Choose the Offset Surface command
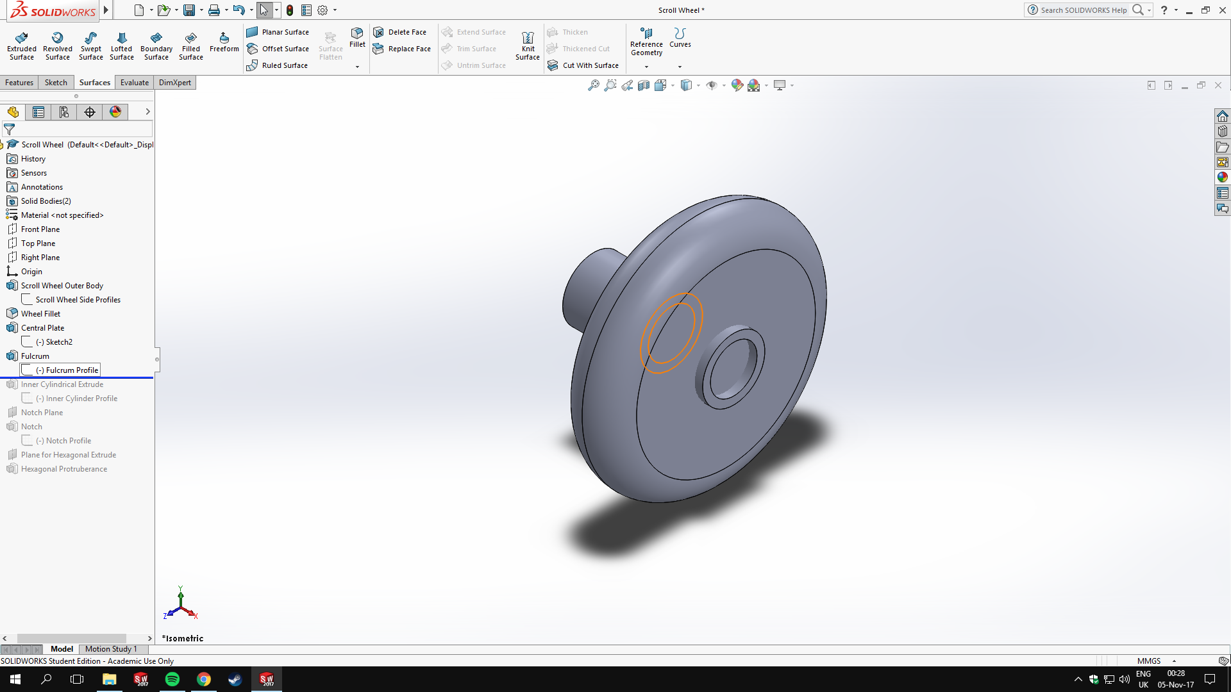Image resolution: width=1231 pixels, height=692 pixels. (278, 49)
